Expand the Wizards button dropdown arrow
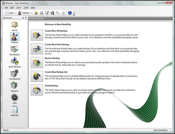This screenshot has height=134, width=175. (x=31, y=13)
